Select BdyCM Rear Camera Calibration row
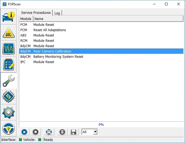185x143 pixels. (x=101, y=51)
